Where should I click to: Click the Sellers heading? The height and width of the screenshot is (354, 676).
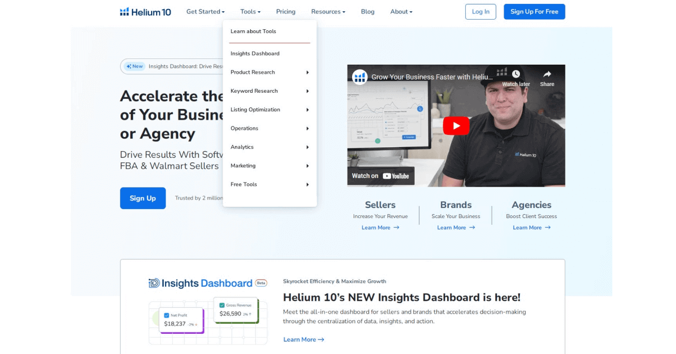380,205
